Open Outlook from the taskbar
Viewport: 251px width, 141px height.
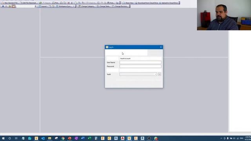tap(43, 138)
